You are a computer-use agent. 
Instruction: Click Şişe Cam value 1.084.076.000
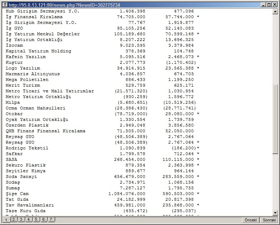click(x=127, y=194)
